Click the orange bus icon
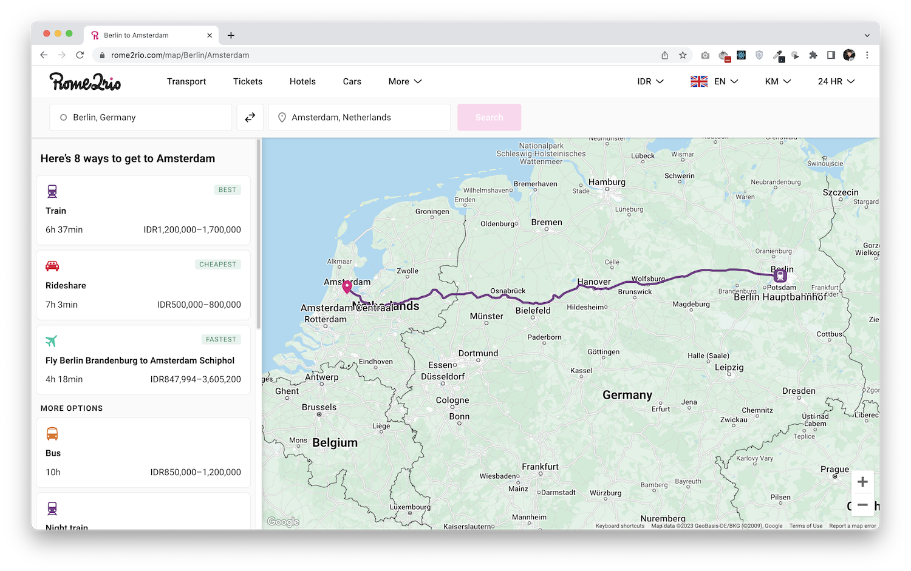This screenshot has width=911, height=571. (52, 434)
